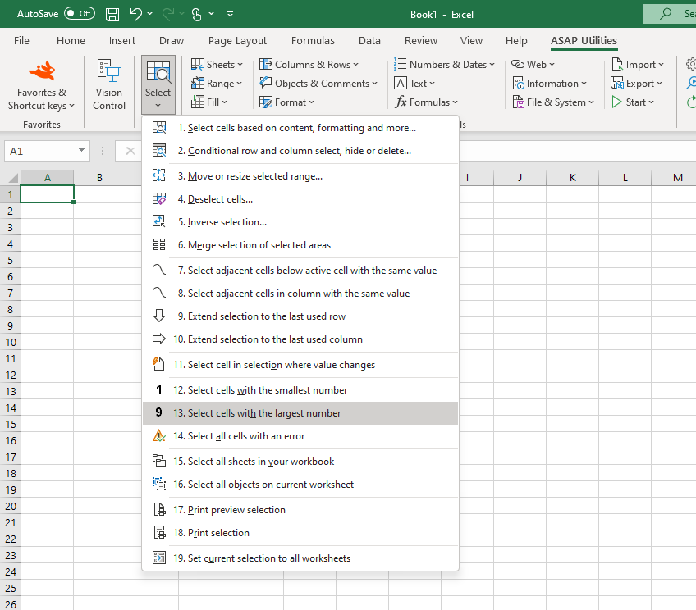Toggle AutoSave switch
The height and width of the screenshot is (610, 696).
pyautogui.click(x=80, y=14)
